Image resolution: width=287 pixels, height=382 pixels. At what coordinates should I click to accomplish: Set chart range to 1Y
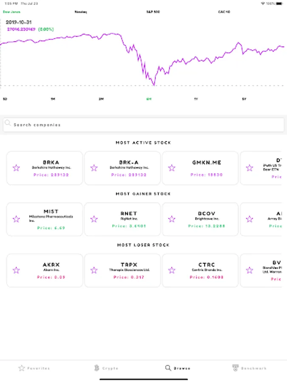[196, 99]
